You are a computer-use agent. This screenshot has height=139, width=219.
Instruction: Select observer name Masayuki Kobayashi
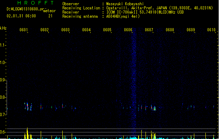pos(125,4)
